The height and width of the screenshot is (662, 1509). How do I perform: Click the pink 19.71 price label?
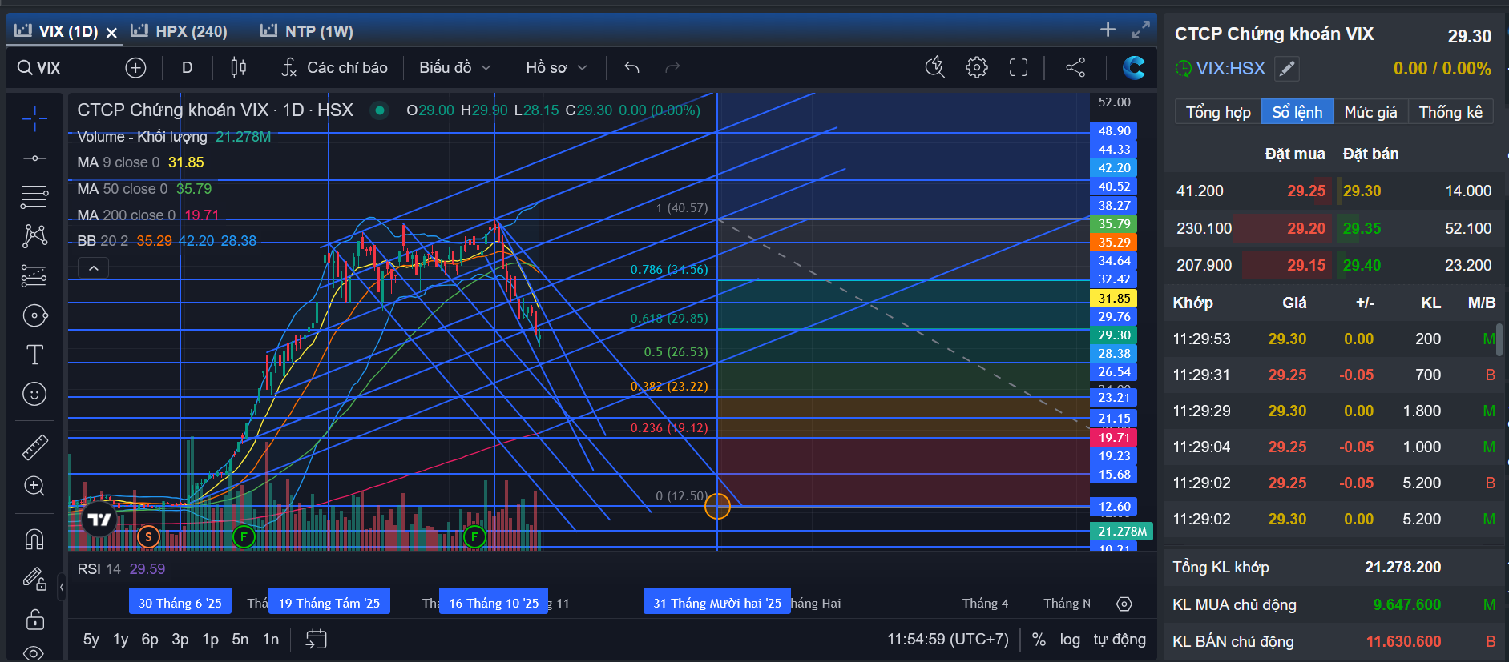point(1114,437)
